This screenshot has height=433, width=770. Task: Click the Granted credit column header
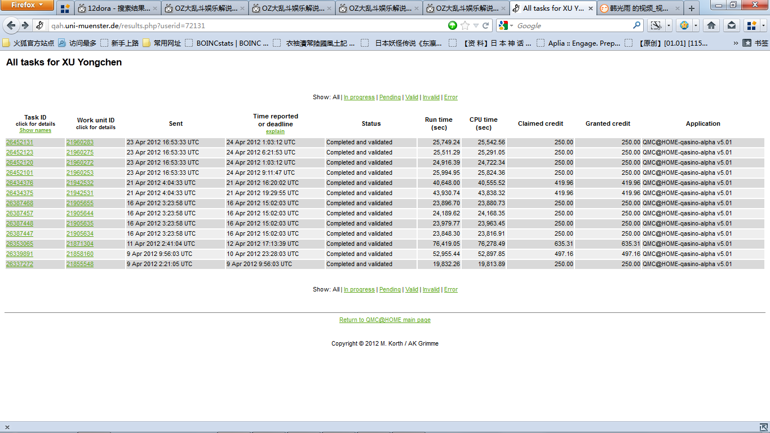(608, 123)
